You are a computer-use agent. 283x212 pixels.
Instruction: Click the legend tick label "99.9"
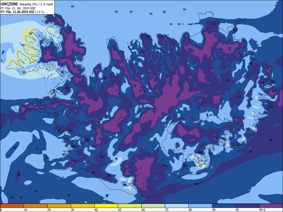[x=262, y=210]
